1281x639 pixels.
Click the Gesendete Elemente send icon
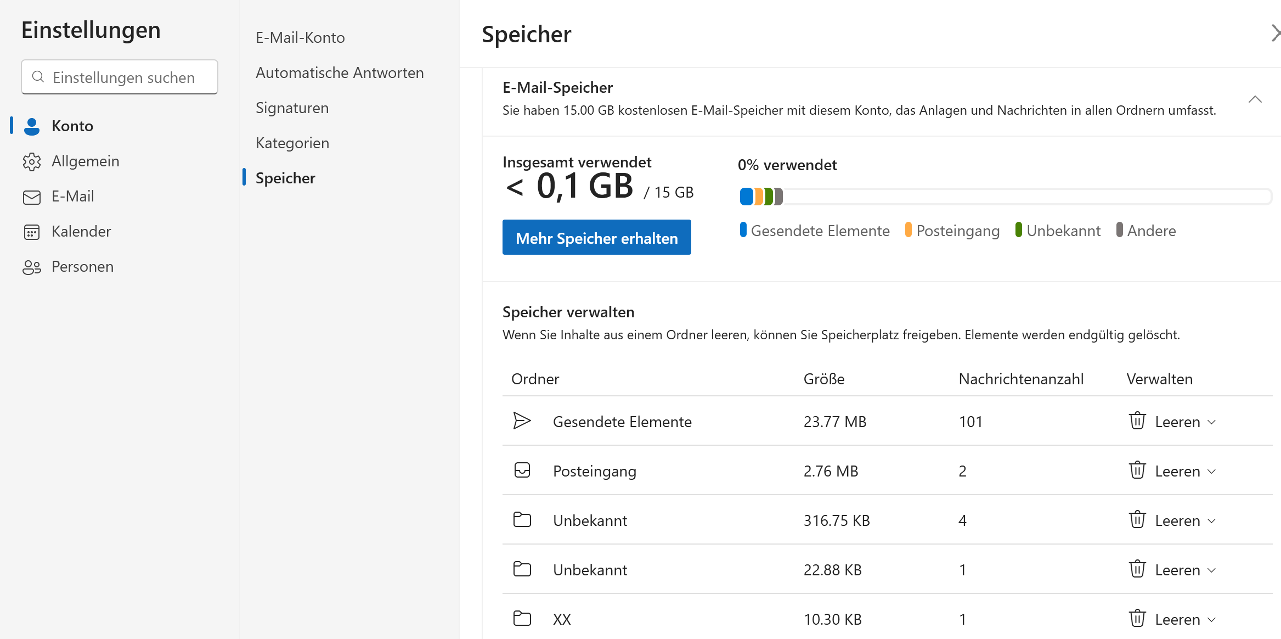pyautogui.click(x=522, y=421)
